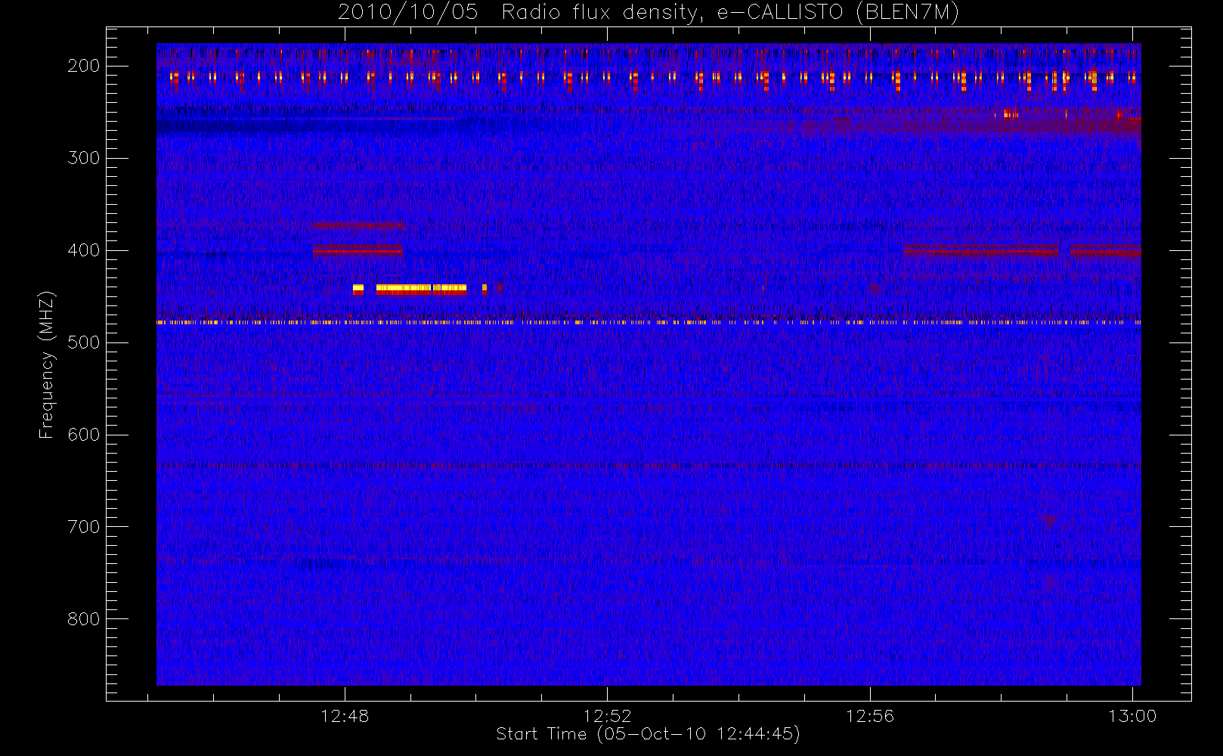Screen dimensions: 1223x756
Task: Click the 'Start Time (05-Oct-10 12:44:45)' label
Action: [x=648, y=734]
